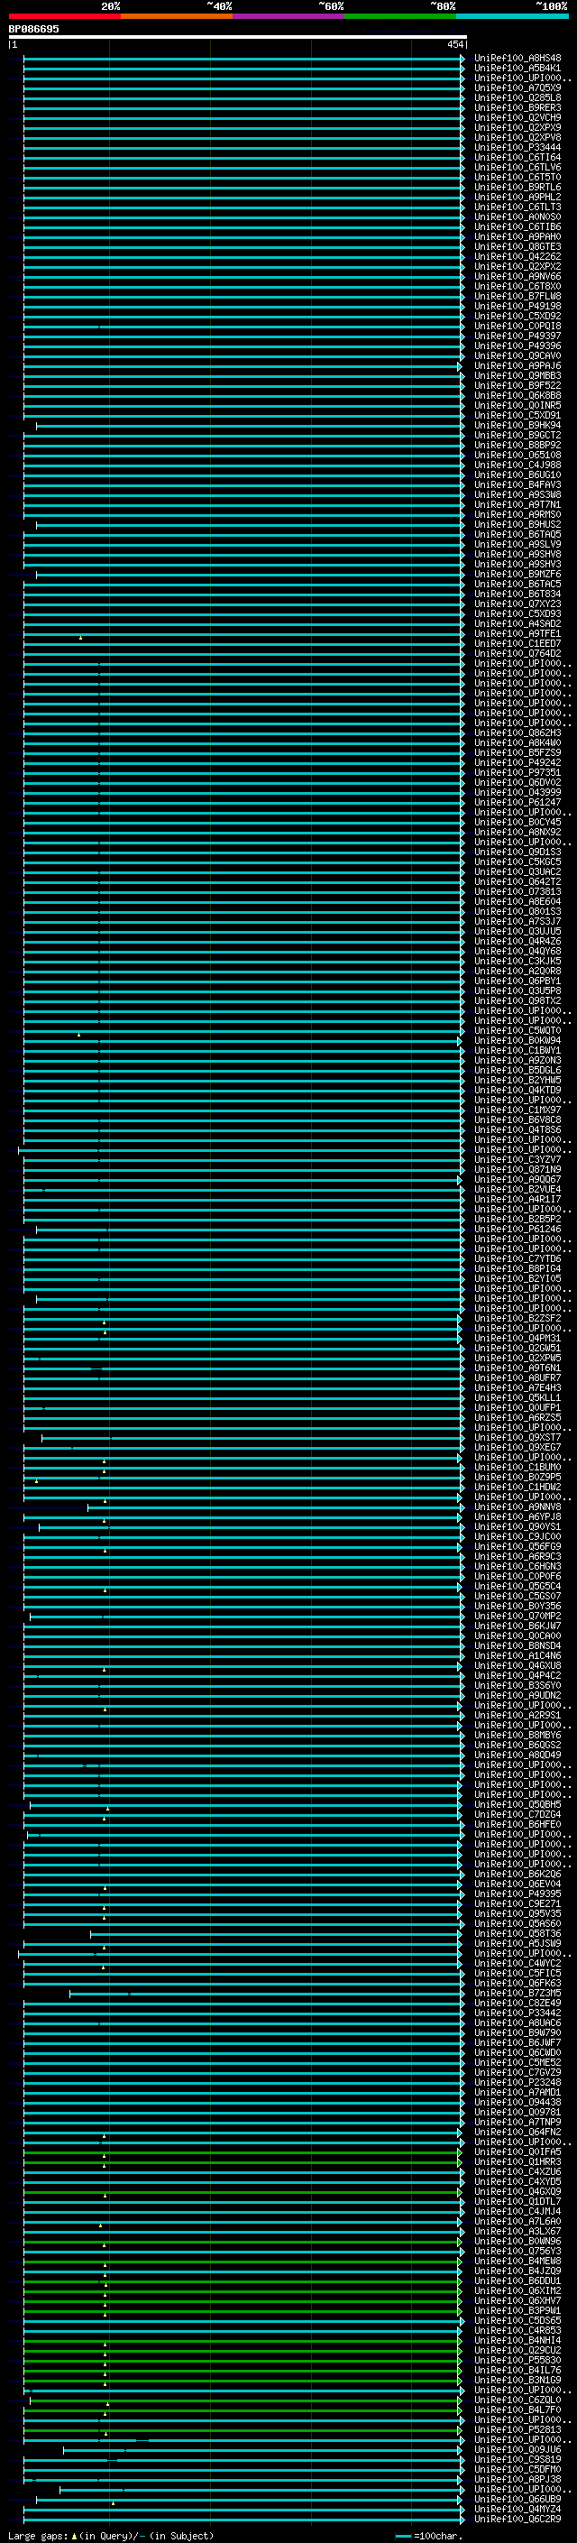
Task: Select the UniRef100_A6RZS5 label
Action: click(x=517, y=1417)
